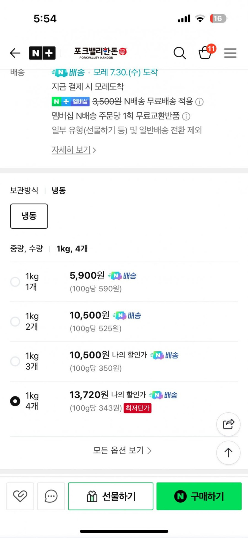Tap info icon beside 무료교환반품
This screenshot has height=538, width=248.
tap(186, 116)
